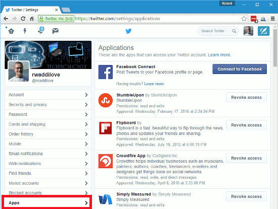Click chevron beside Apps
Screen dimensions: 278x209
(x=86, y=203)
